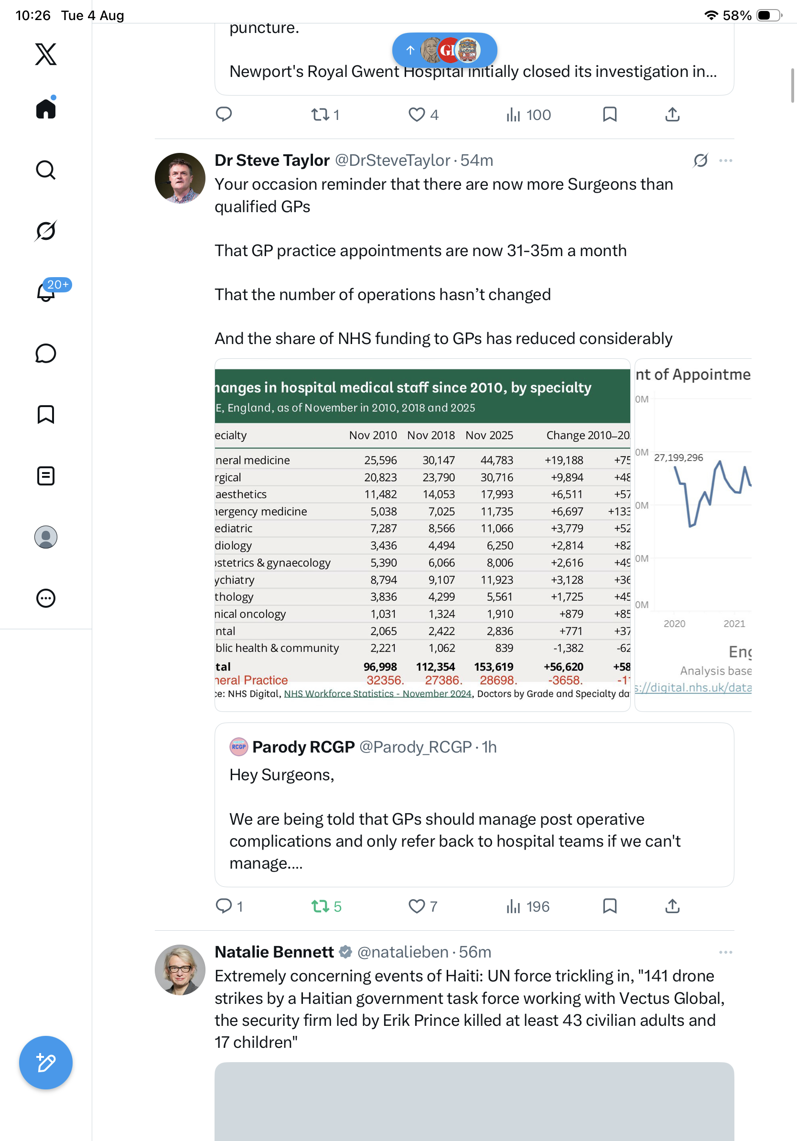Screen dimensions: 797x1141
Task: Tap the compose new post button
Action: (46, 1063)
